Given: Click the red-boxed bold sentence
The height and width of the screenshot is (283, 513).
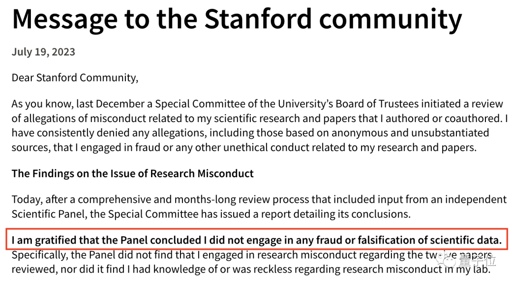Looking at the screenshot, I should pos(256,240).
